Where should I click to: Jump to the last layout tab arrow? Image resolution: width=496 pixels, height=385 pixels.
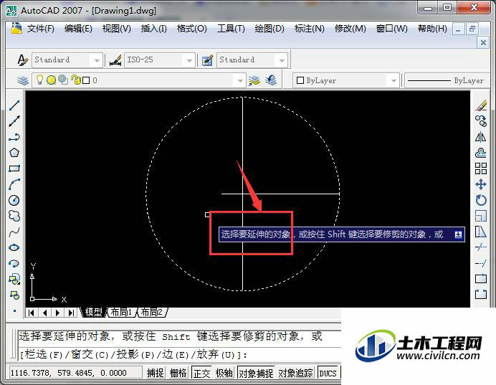(x=71, y=313)
